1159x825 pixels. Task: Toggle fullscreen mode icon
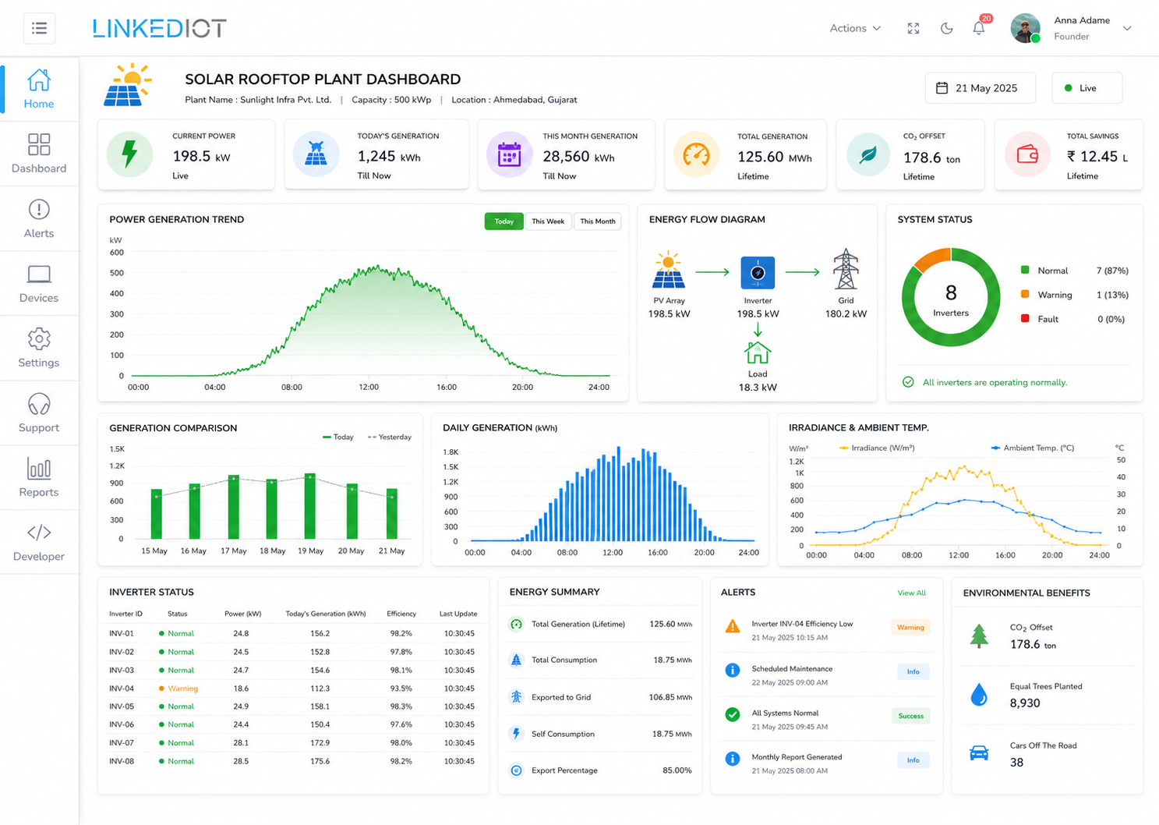click(913, 29)
